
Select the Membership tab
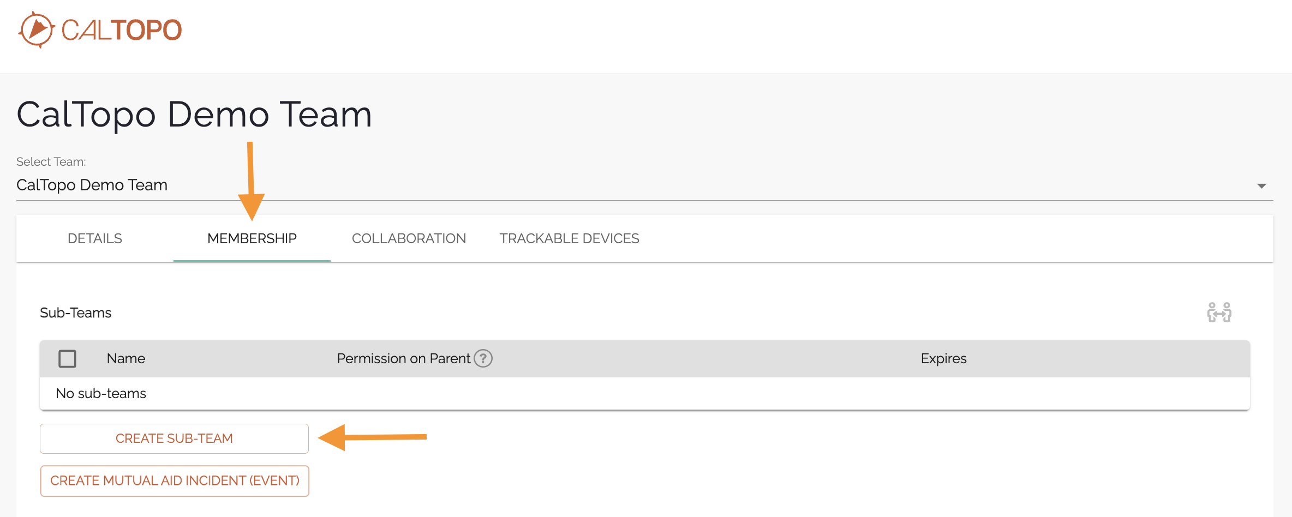(x=252, y=238)
